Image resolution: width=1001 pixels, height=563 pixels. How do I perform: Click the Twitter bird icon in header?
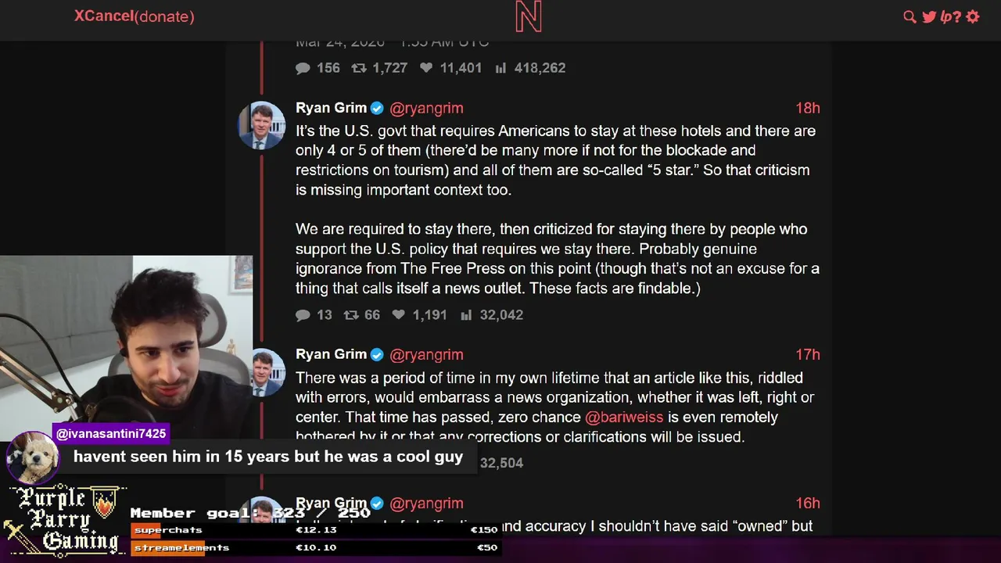[x=929, y=16]
